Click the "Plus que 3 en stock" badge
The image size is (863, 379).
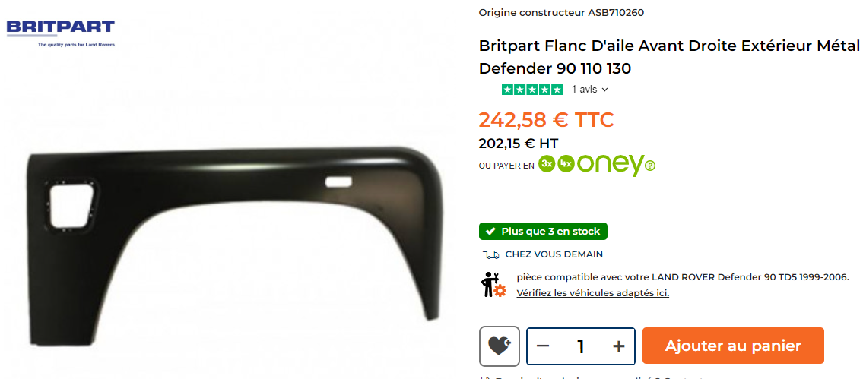pos(543,231)
